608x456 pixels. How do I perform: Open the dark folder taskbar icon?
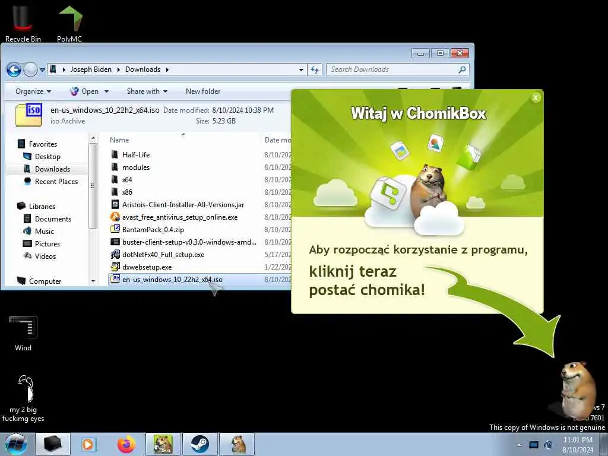coord(52,444)
